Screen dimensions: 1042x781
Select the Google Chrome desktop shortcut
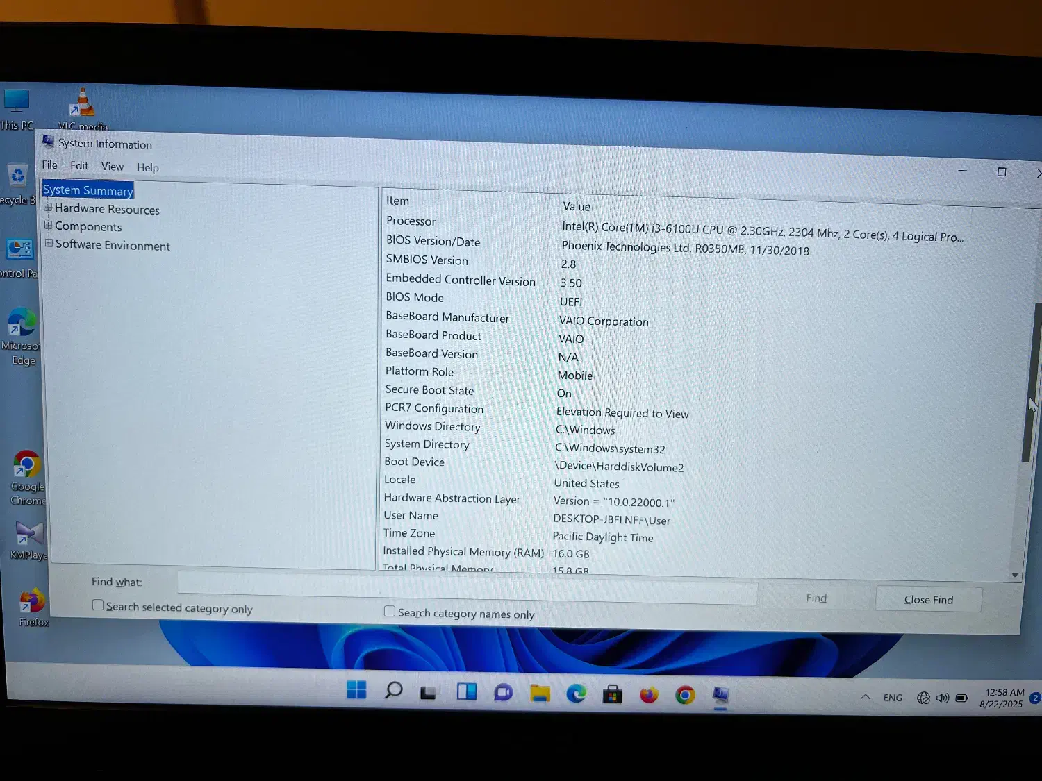(x=27, y=478)
